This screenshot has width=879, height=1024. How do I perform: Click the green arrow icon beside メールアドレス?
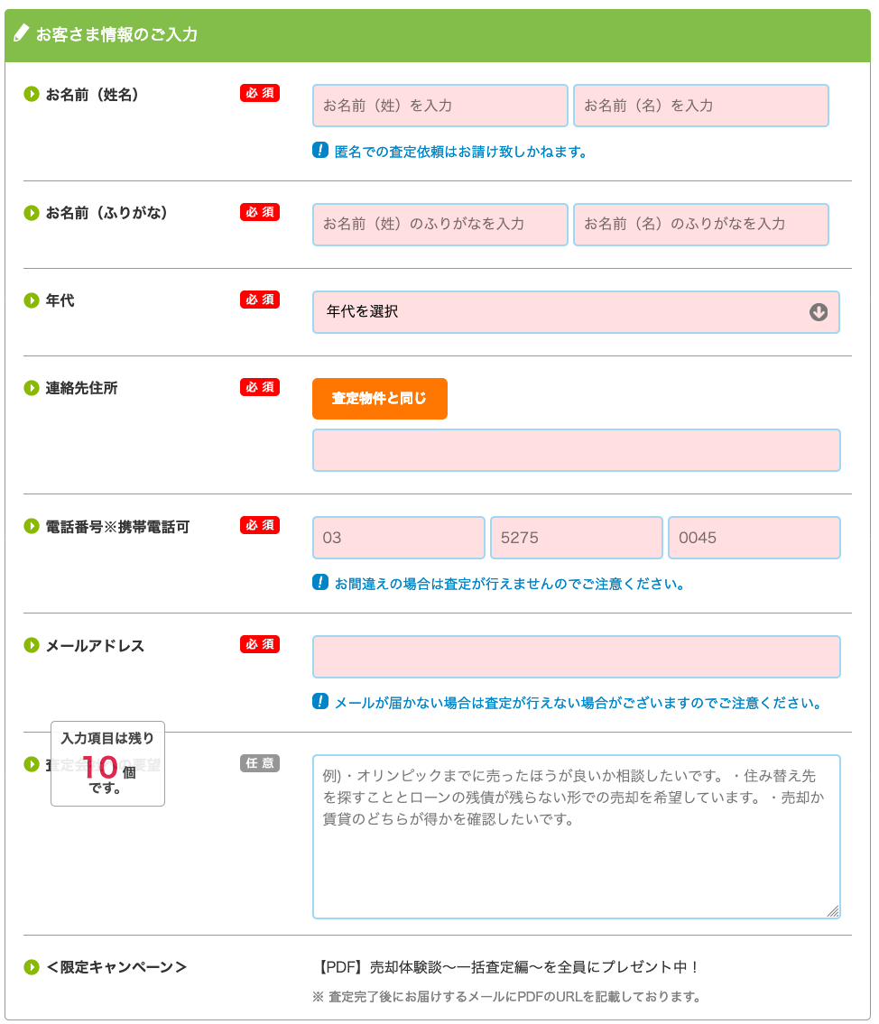[x=32, y=645]
